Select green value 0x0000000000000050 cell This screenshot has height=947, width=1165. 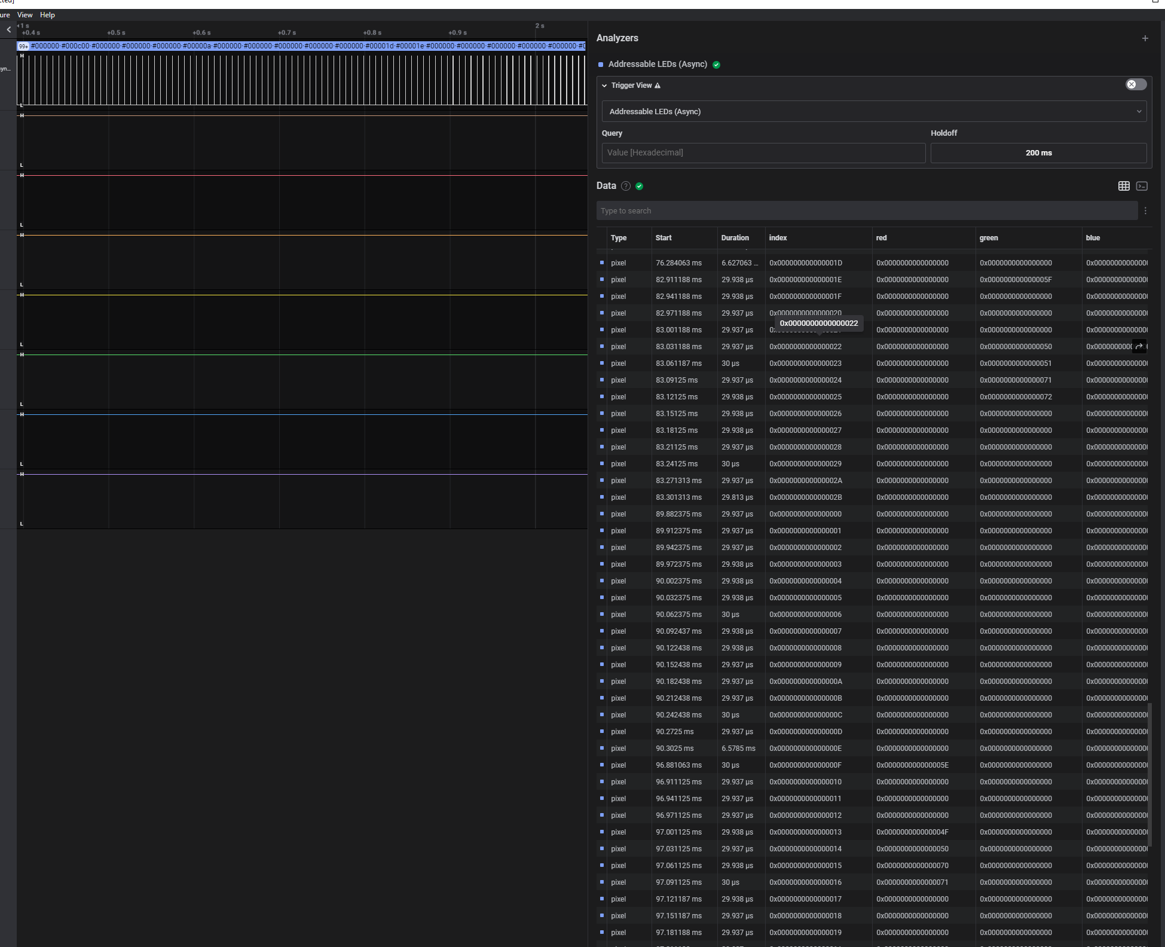(x=1016, y=347)
